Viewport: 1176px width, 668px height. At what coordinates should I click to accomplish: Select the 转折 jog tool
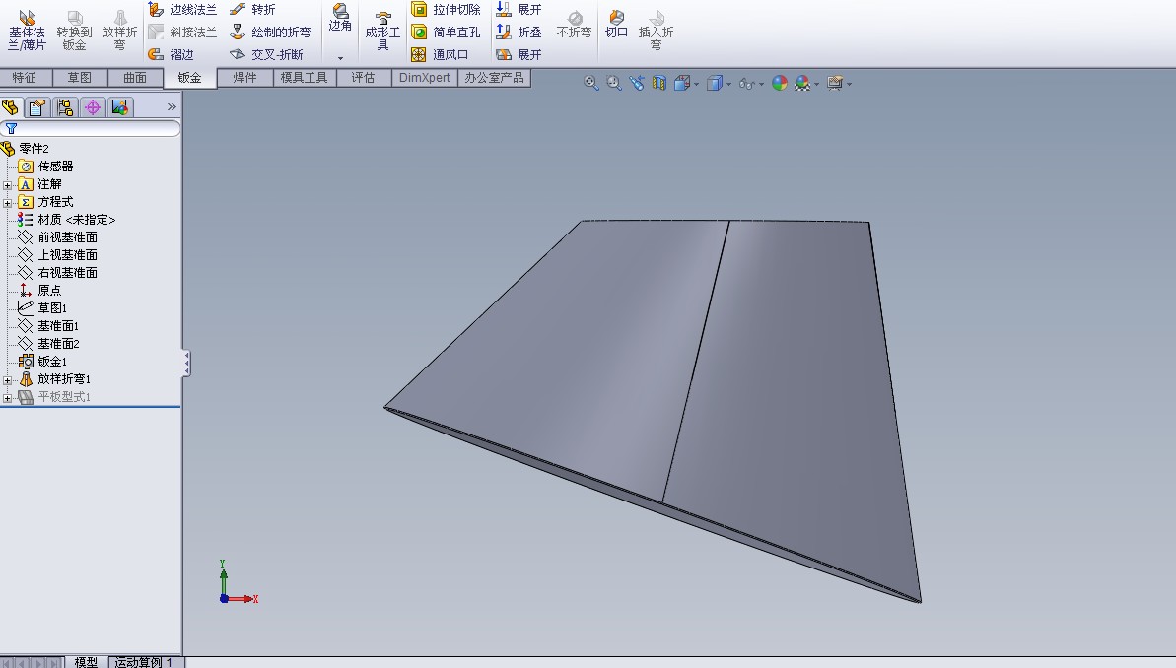coord(252,10)
